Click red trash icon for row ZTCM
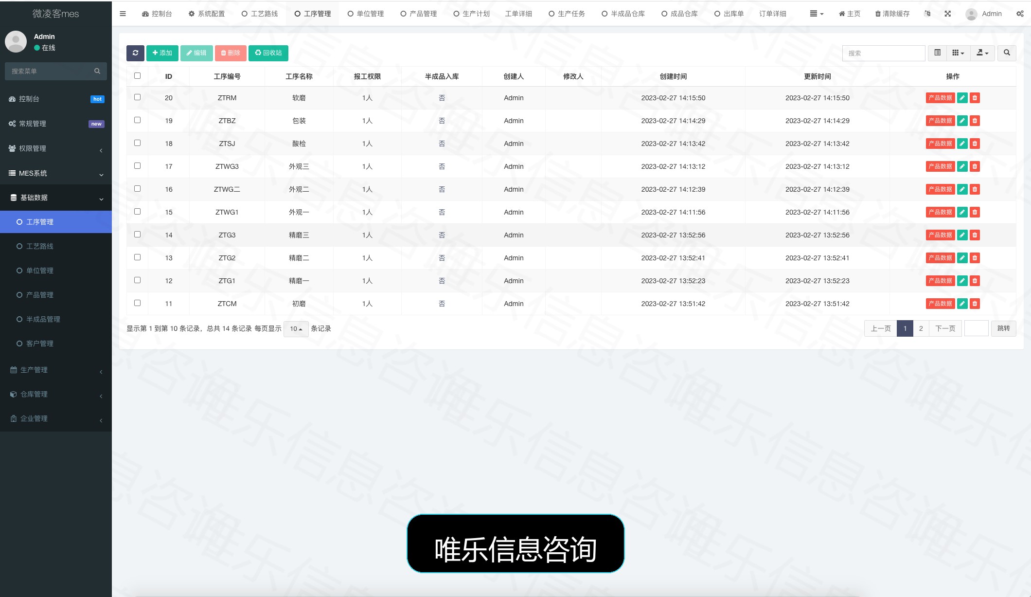The image size is (1031, 597). click(975, 304)
